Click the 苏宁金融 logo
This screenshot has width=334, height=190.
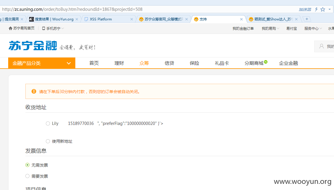click(x=33, y=46)
